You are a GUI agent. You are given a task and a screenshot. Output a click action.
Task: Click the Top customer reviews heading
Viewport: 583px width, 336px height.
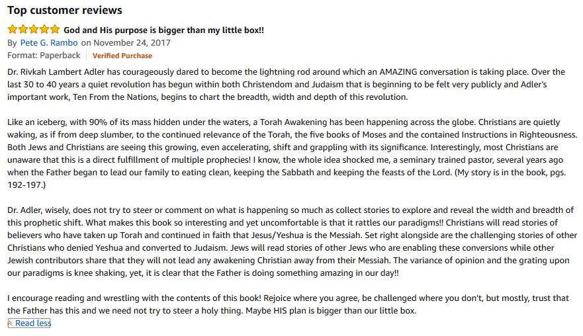pyautogui.click(x=65, y=11)
